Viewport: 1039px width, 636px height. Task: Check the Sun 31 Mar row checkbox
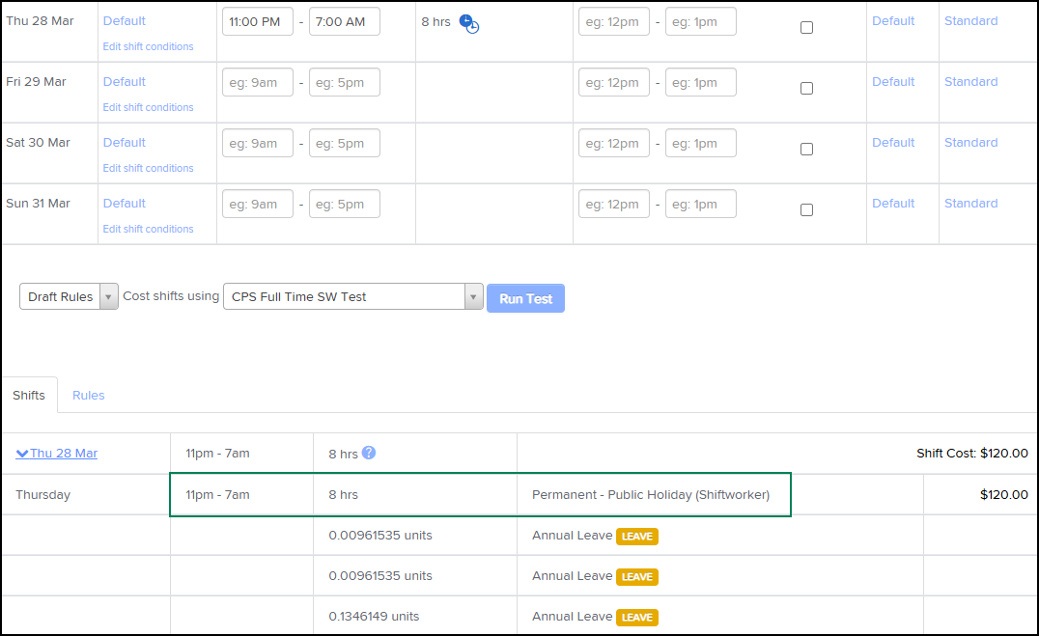[x=806, y=210]
